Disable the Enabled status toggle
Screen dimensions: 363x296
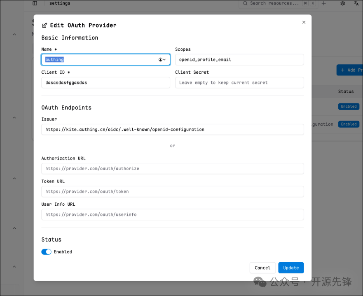pyautogui.click(x=46, y=252)
